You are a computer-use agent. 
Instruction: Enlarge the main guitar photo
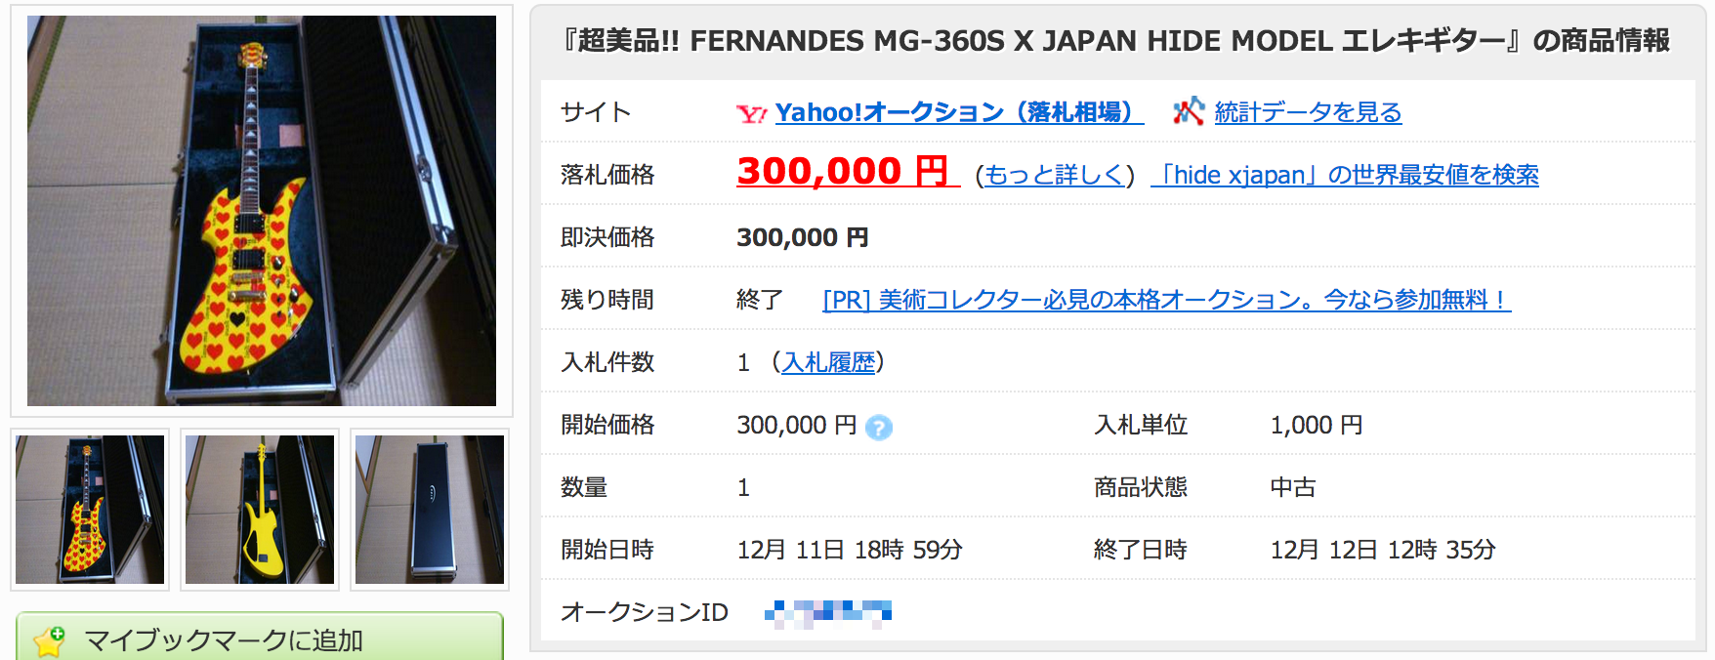click(262, 211)
